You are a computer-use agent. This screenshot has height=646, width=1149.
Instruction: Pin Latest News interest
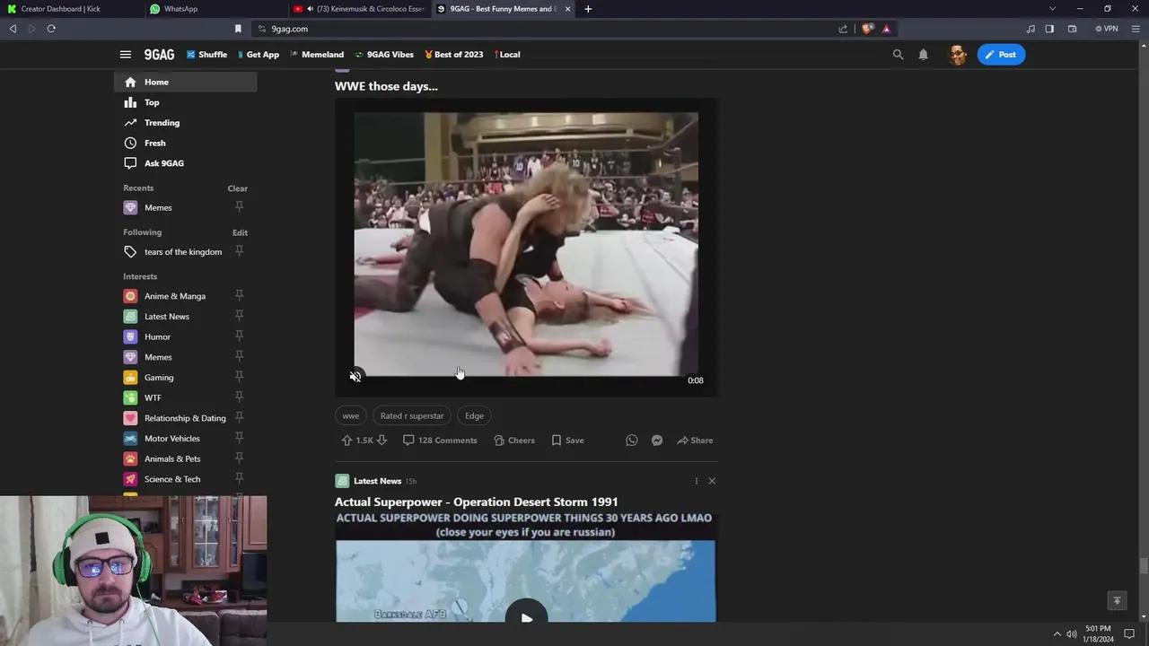click(239, 316)
